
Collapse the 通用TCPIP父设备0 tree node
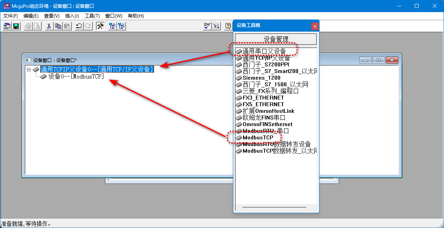tap(29, 69)
